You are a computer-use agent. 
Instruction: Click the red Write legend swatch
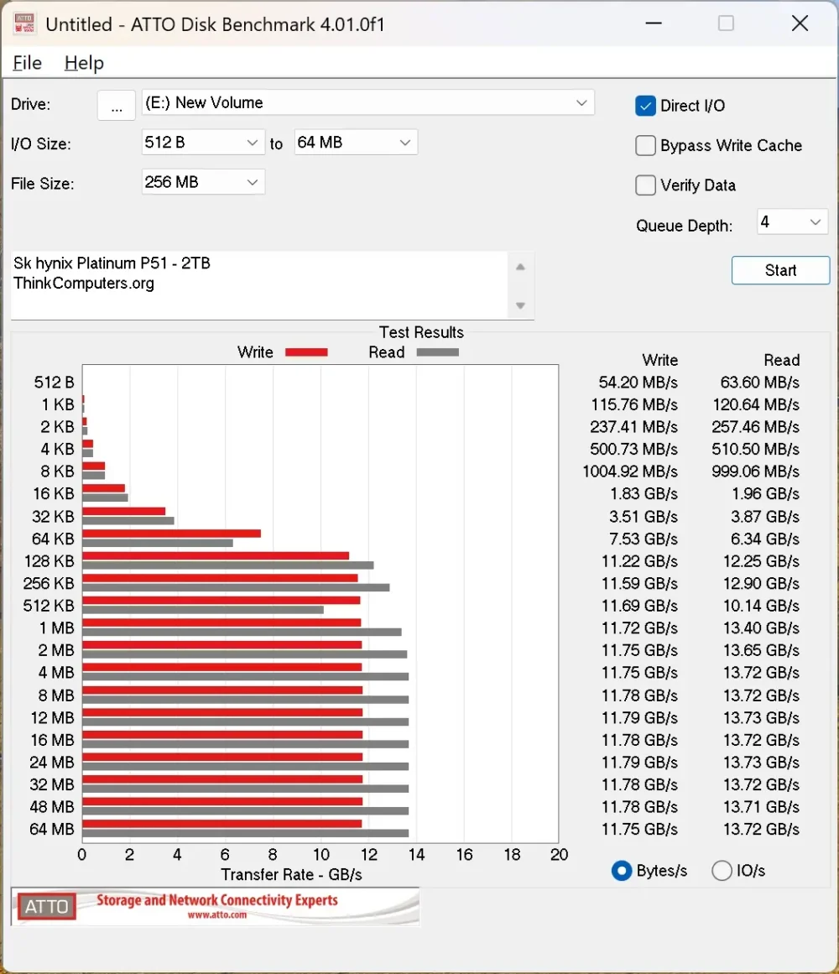coord(306,352)
